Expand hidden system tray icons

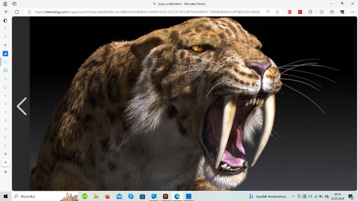click(293, 196)
